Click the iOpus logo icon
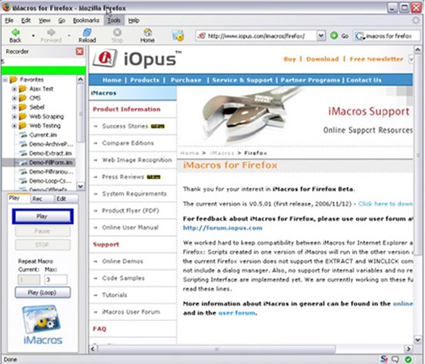 105,58
